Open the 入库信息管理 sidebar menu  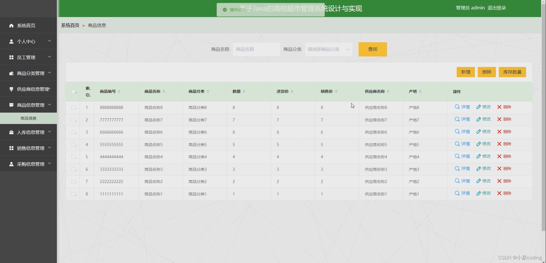(28, 132)
